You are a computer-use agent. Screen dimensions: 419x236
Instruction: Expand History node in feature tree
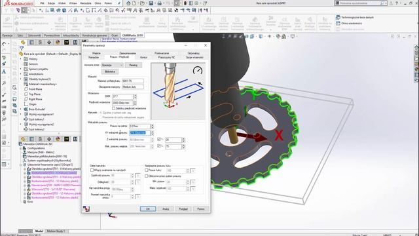point(21,59)
